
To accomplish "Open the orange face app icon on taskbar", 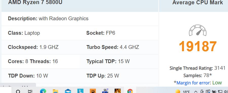I will [93, 91].
